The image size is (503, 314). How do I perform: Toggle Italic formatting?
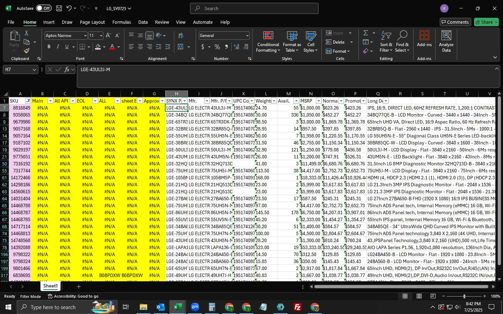(x=58, y=47)
